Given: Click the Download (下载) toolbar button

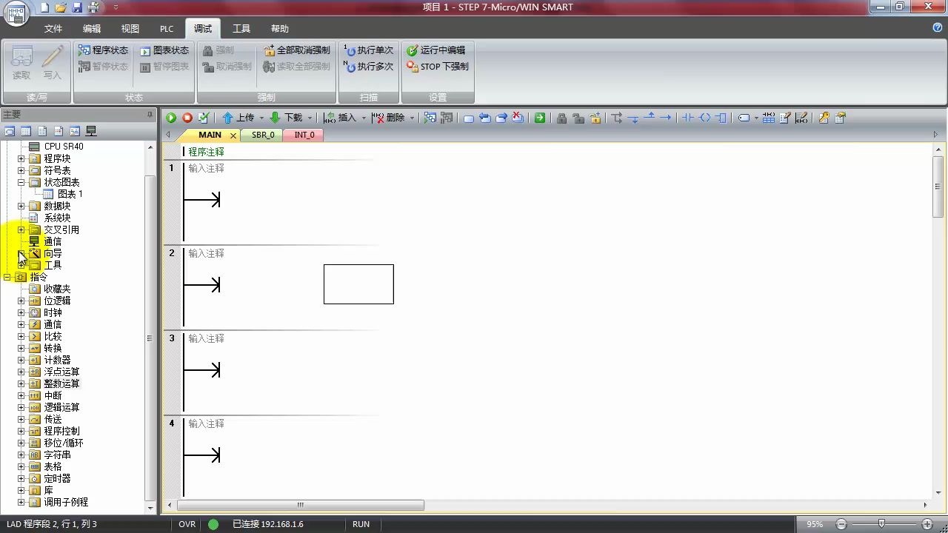Looking at the screenshot, I should click(x=287, y=118).
